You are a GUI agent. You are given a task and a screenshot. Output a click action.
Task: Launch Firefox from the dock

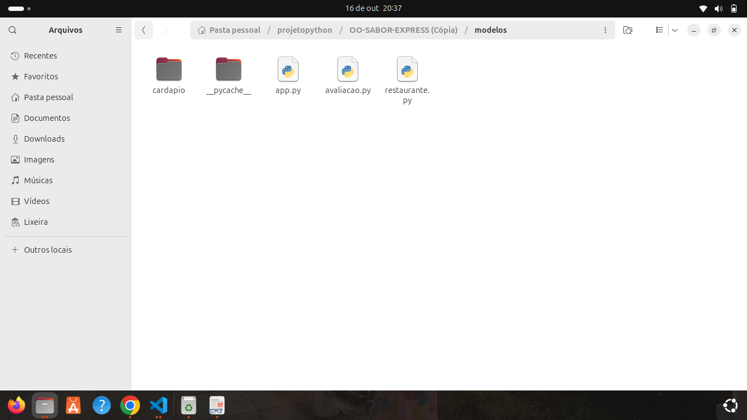click(16, 405)
